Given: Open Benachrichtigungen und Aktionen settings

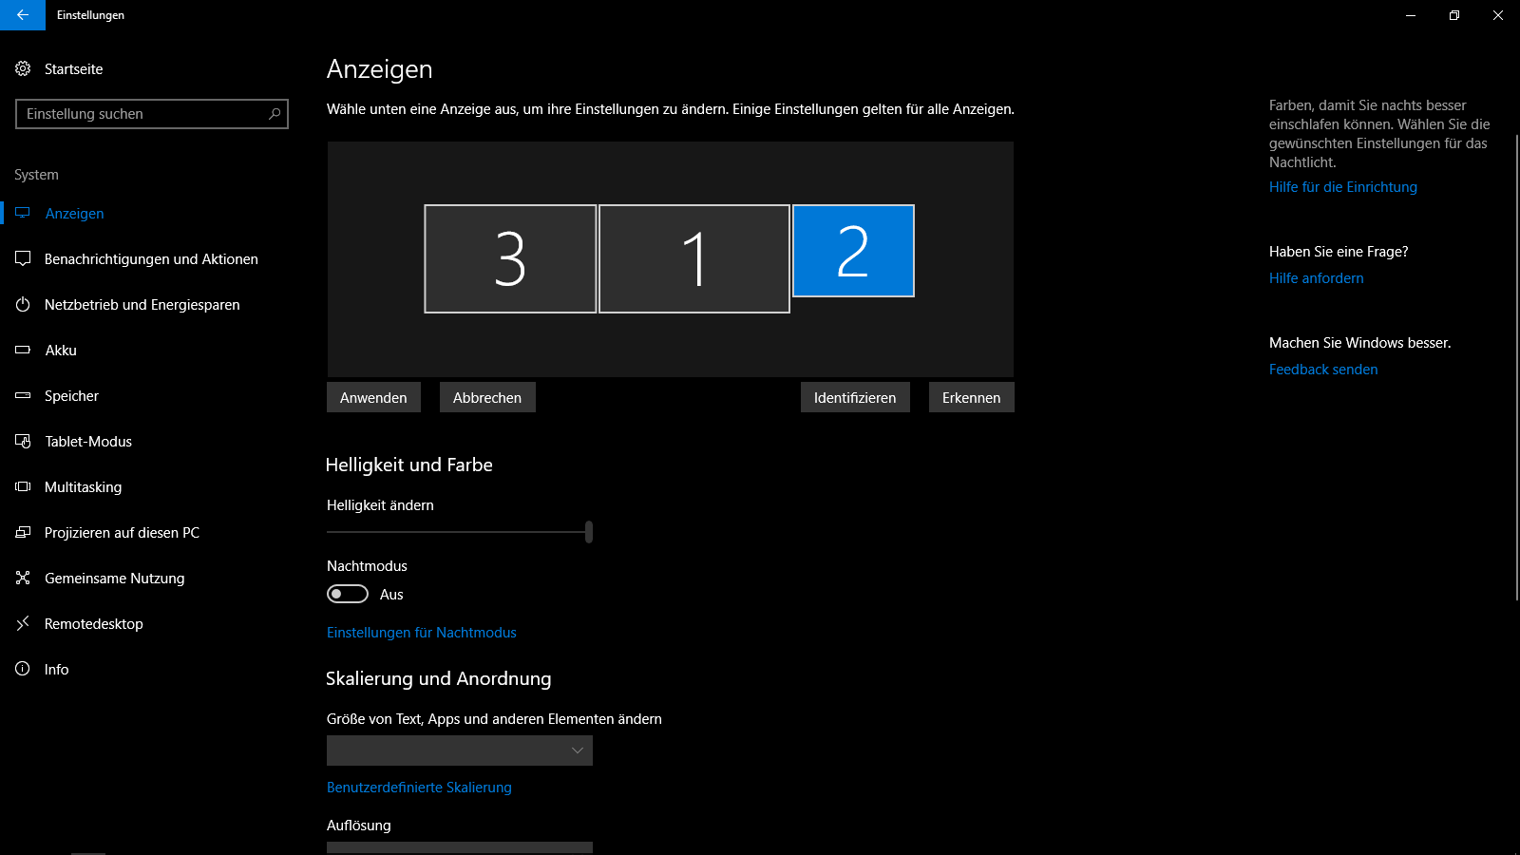Looking at the screenshot, I should pos(152,259).
